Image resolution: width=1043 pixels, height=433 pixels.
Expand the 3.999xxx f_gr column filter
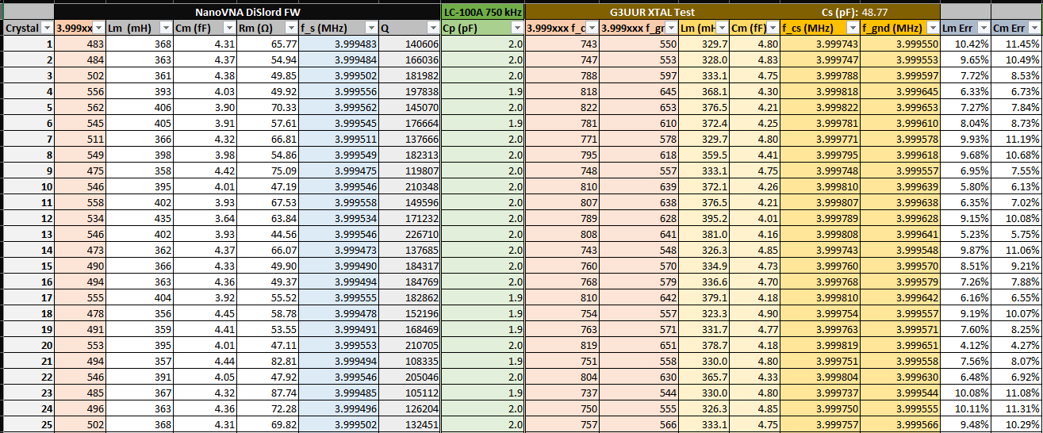669,29
